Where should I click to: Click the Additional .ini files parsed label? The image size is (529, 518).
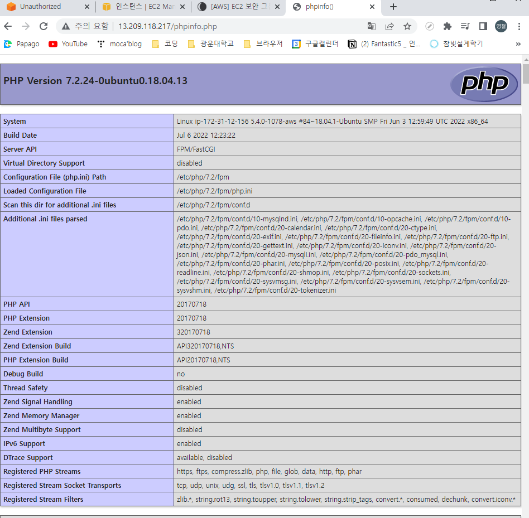coord(45,219)
